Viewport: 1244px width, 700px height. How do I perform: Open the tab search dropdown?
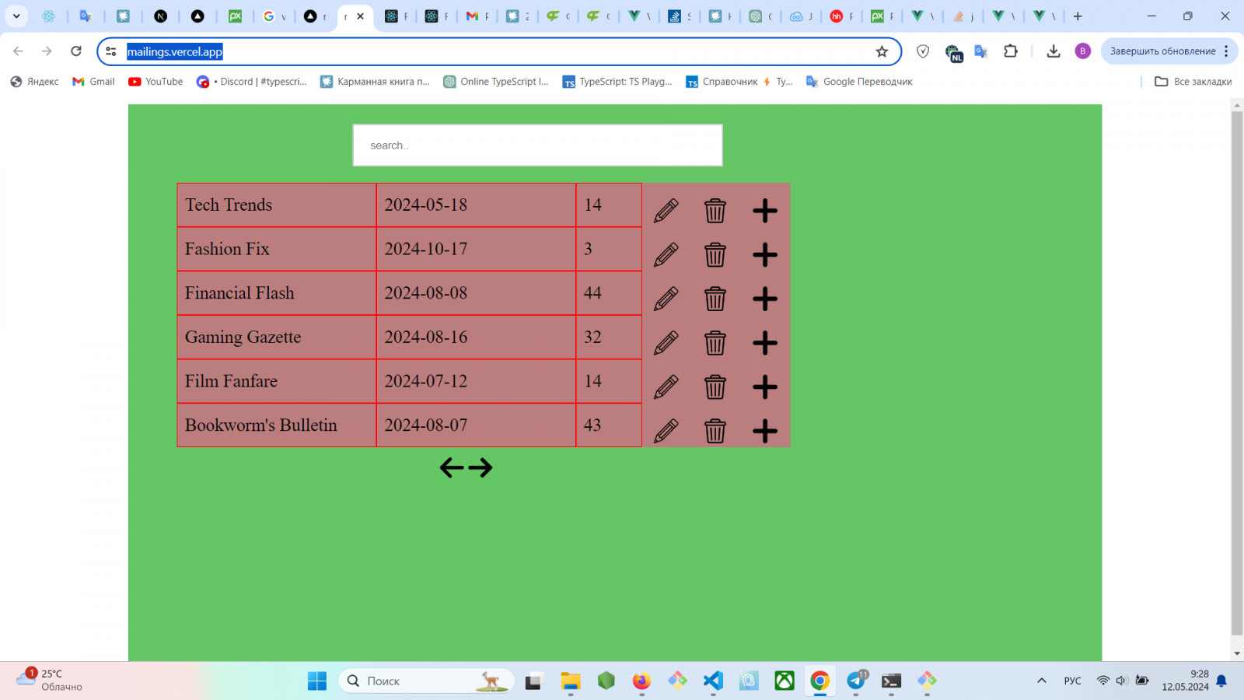click(16, 16)
